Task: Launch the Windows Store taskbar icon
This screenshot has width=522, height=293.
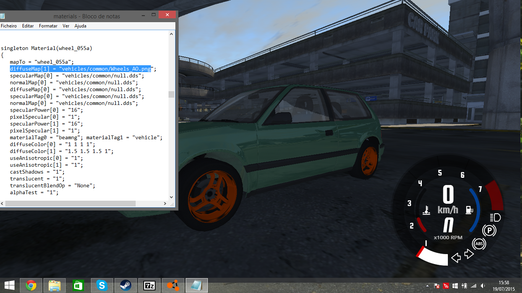Action: pyautogui.click(x=78, y=285)
